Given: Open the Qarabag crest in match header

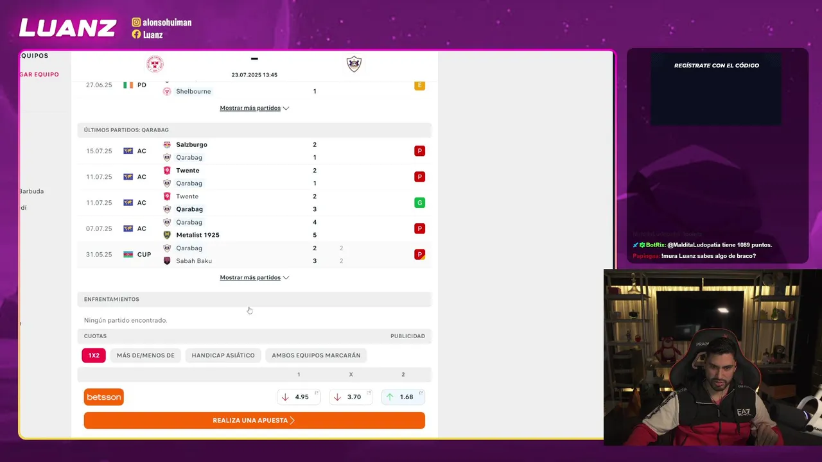Looking at the screenshot, I should (x=354, y=64).
